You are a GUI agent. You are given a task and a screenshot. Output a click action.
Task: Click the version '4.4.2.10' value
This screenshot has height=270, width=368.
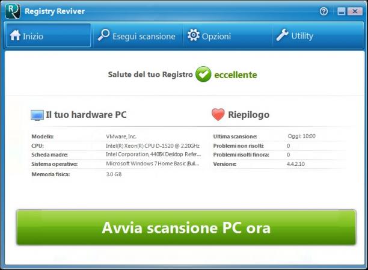(x=296, y=164)
